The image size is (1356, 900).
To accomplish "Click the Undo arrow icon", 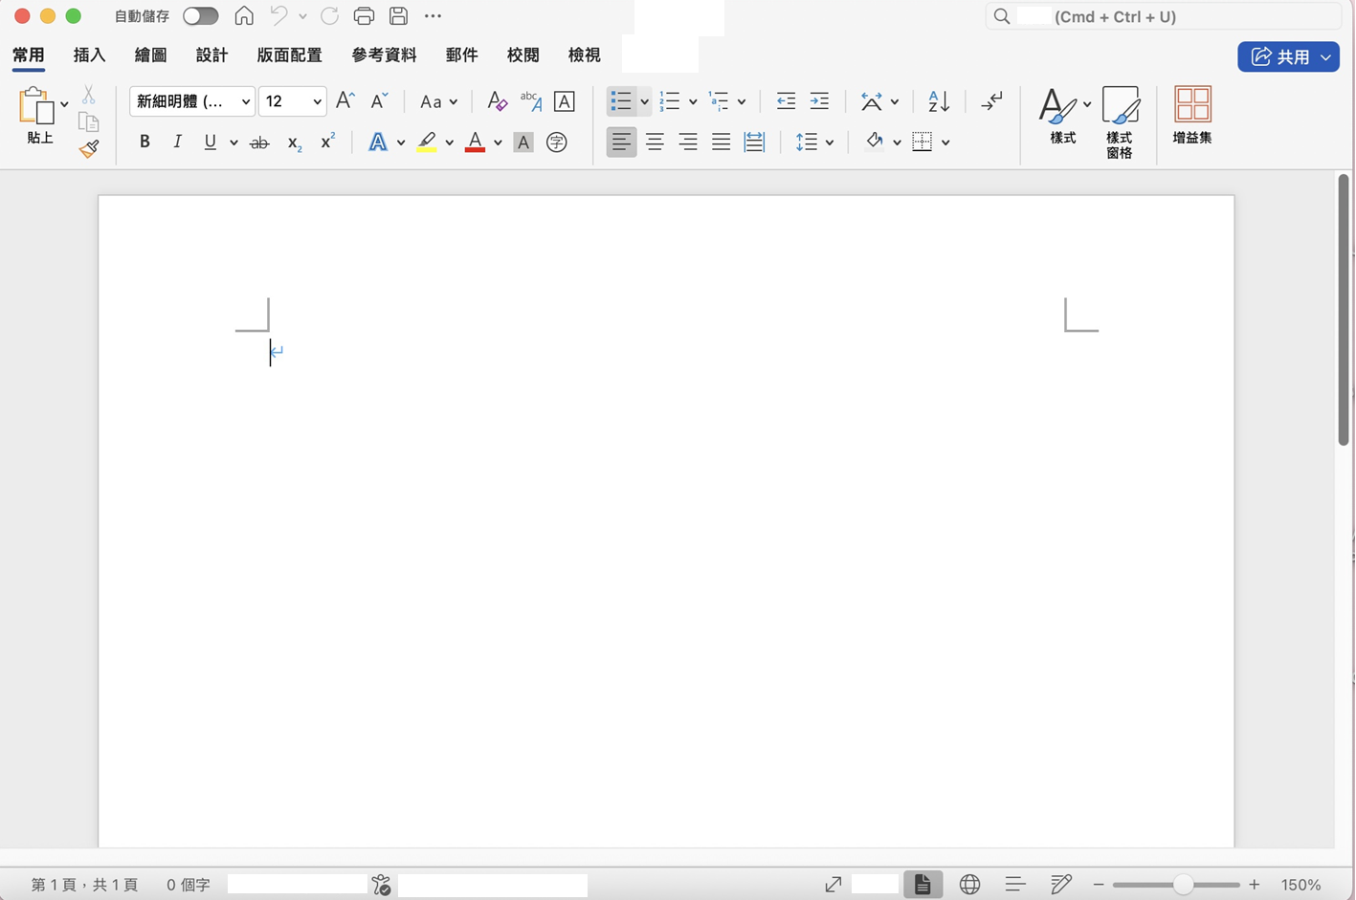I will point(278,15).
